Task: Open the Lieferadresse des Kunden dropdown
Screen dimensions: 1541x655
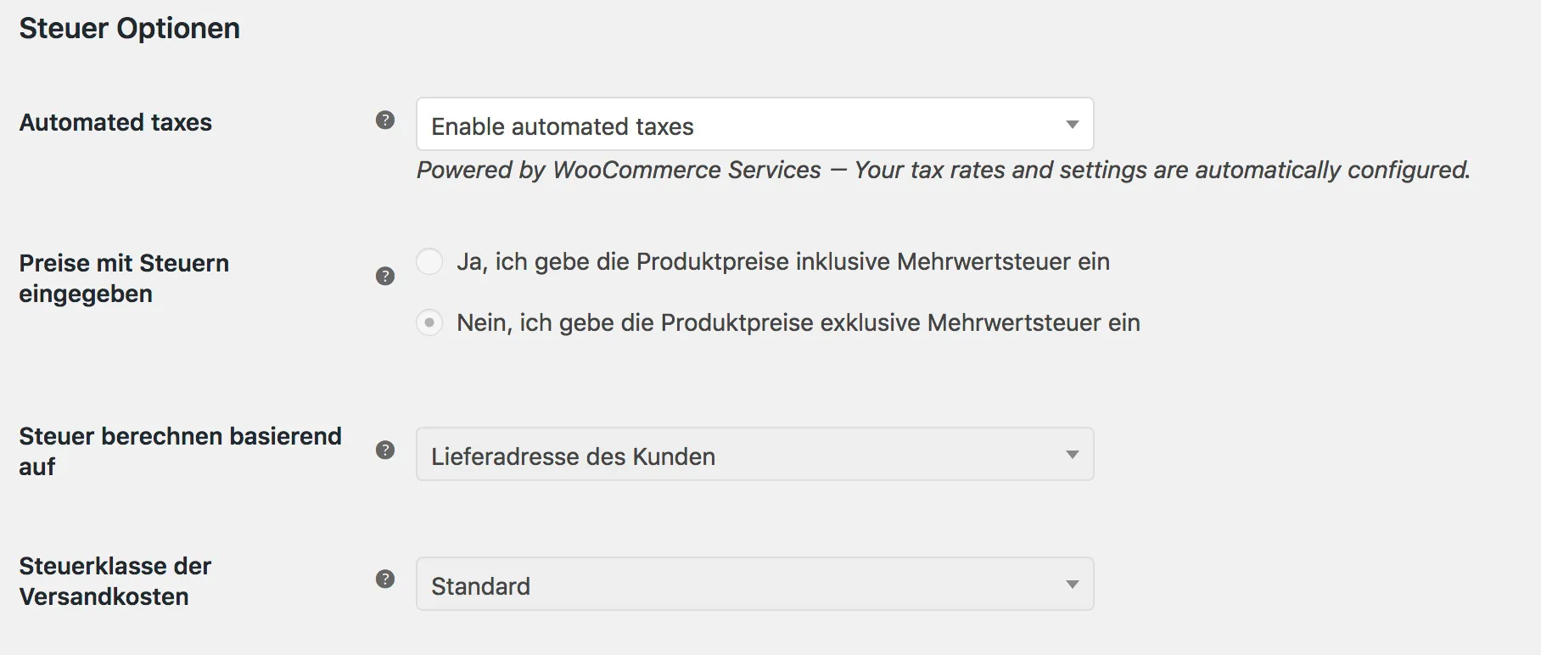Action: coord(754,454)
